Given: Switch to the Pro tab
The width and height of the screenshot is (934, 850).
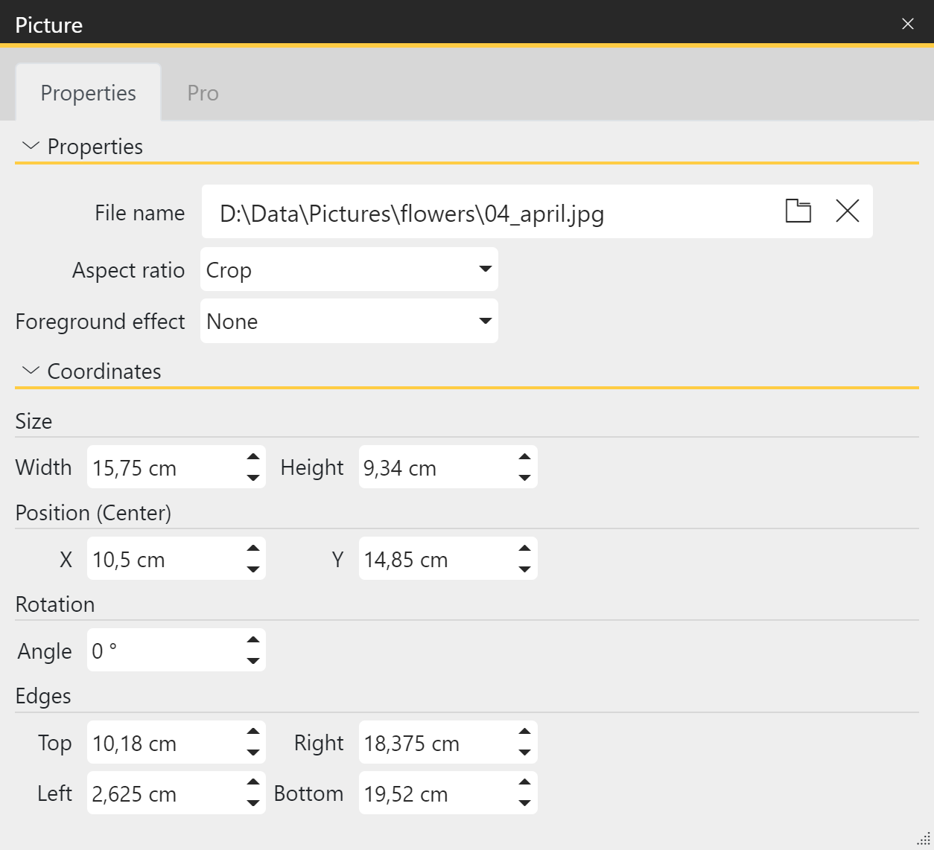Looking at the screenshot, I should 203,93.
